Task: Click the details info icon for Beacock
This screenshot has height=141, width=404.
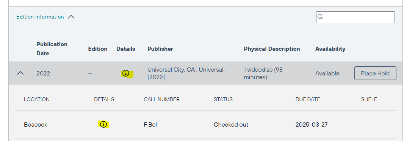Action: coord(103,124)
